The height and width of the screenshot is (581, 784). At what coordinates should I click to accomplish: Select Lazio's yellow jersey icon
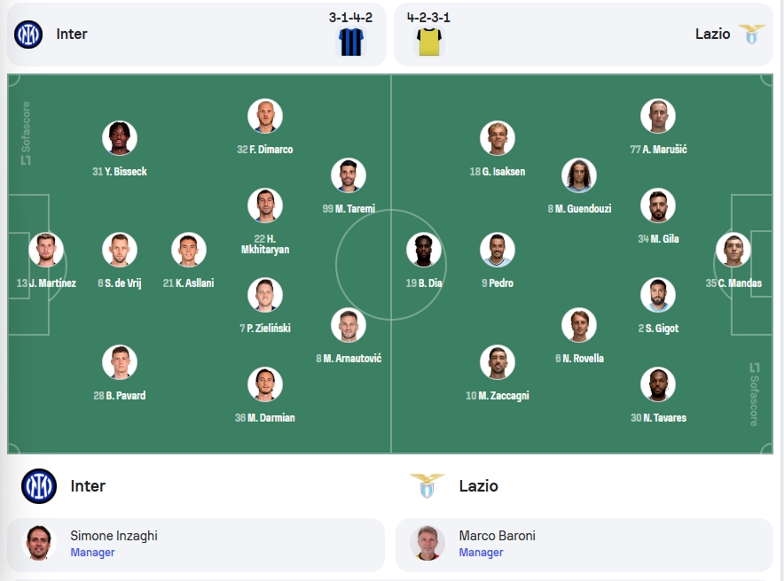click(429, 42)
